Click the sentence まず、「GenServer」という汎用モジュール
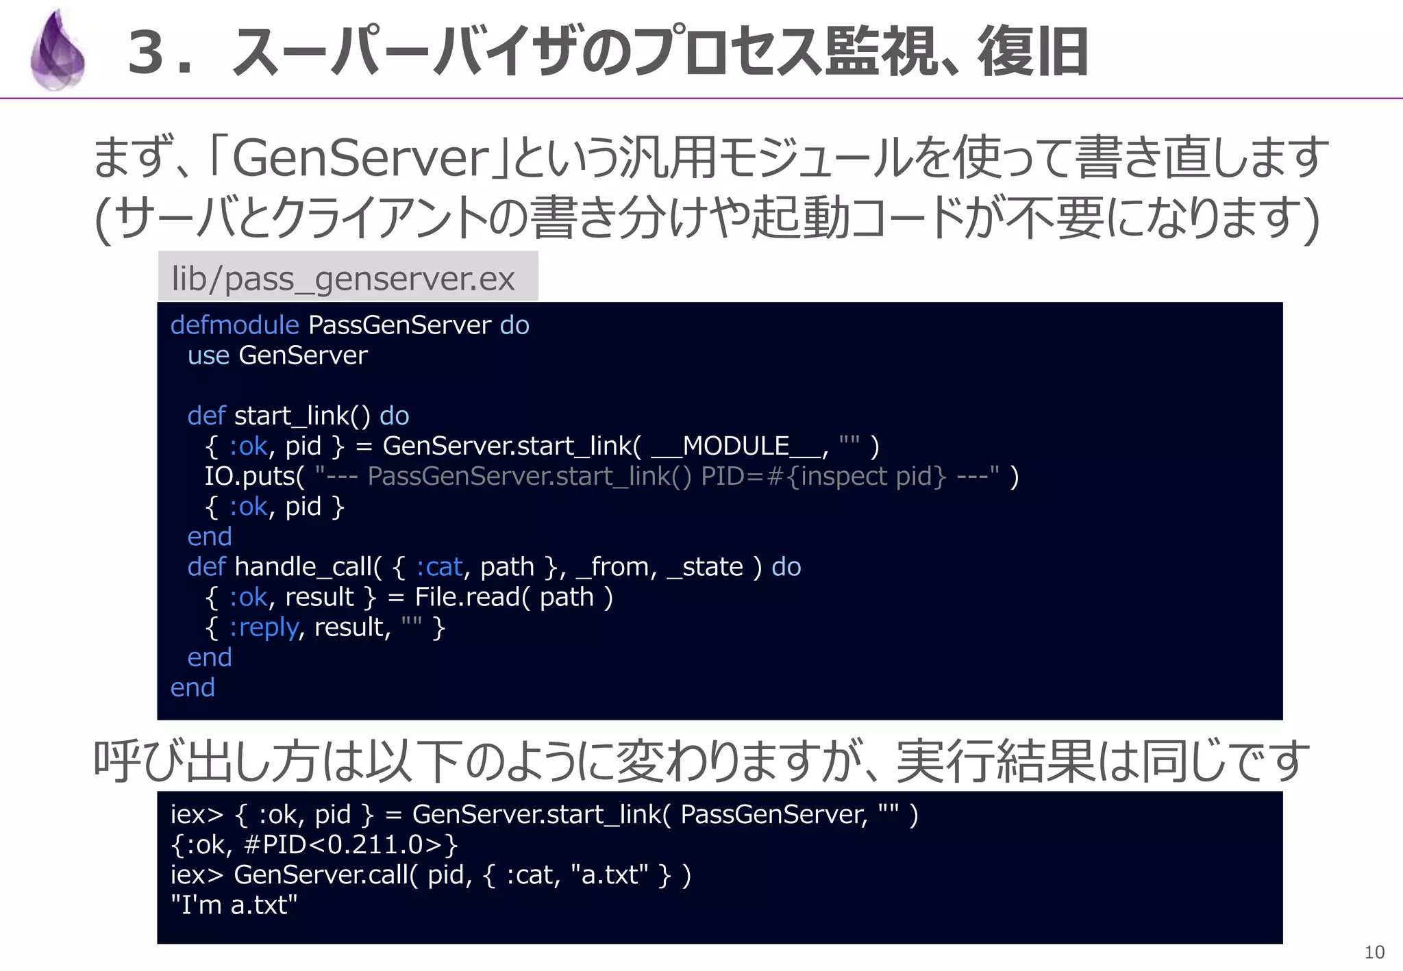This screenshot has height=971, width=1403. (710, 157)
